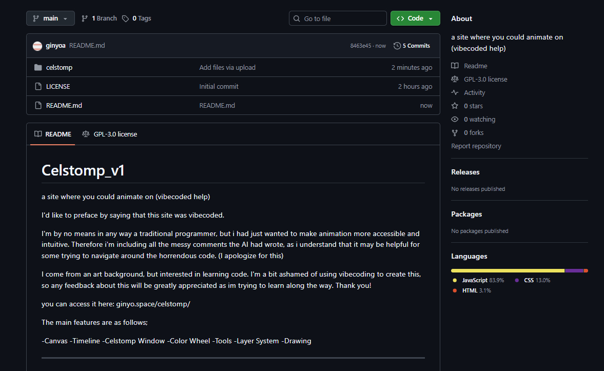Click the fork icon beside 0 forks

[x=455, y=132]
